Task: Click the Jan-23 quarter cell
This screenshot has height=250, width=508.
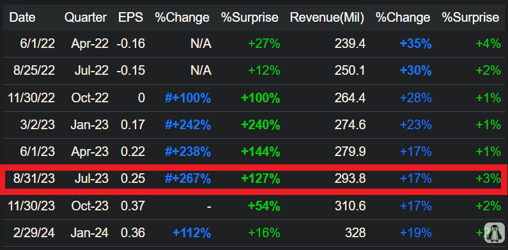Action: pos(90,125)
